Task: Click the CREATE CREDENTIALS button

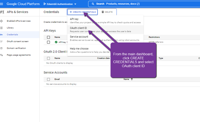Action: tap(82, 12)
